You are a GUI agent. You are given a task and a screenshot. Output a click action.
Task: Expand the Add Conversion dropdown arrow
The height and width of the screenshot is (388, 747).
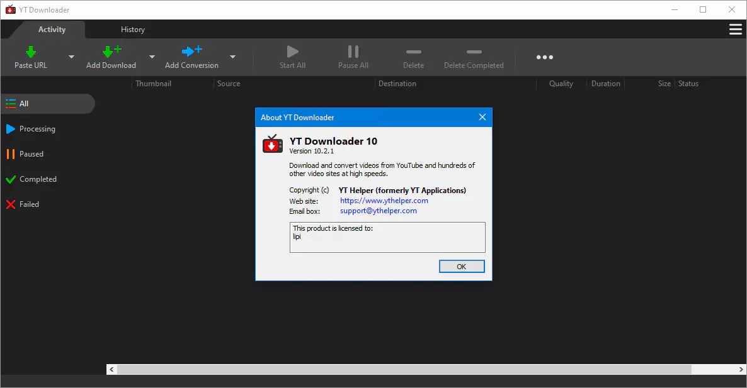(x=232, y=57)
